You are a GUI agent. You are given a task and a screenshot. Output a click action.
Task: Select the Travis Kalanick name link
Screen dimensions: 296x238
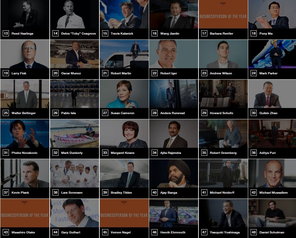click(122, 34)
